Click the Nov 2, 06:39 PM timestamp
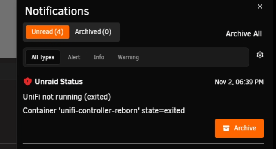 tap(239, 82)
